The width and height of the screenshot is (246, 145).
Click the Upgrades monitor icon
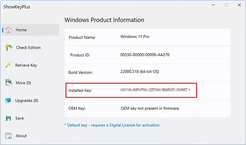point(8,101)
